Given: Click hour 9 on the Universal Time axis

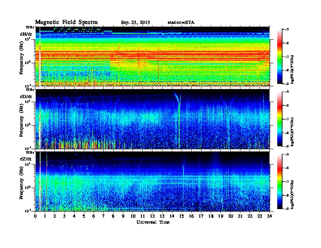Looking at the screenshot, I should [x=123, y=216].
